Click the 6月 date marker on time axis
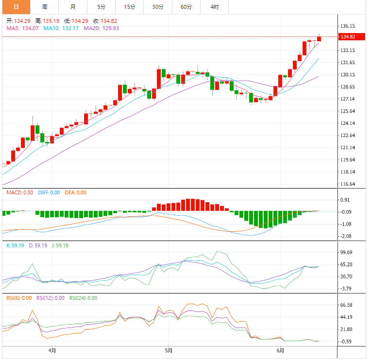Viewport: 370px width, 363px height. click(x=281, y=350)
